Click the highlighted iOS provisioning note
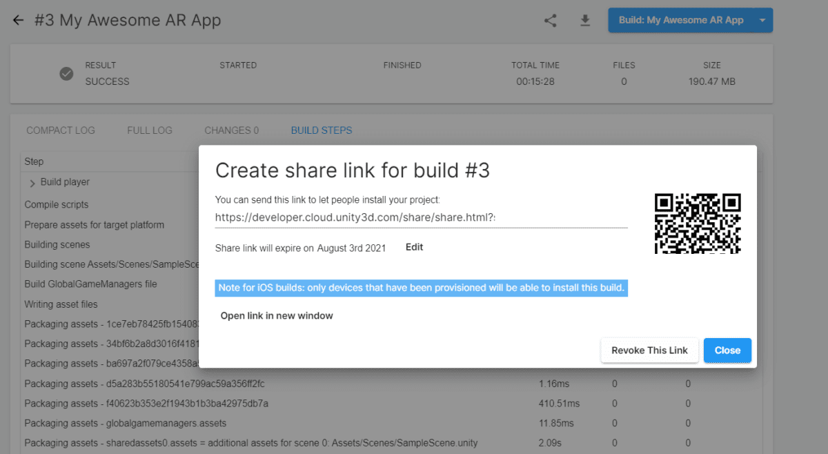828x454 pixels. tap(421, 288)
